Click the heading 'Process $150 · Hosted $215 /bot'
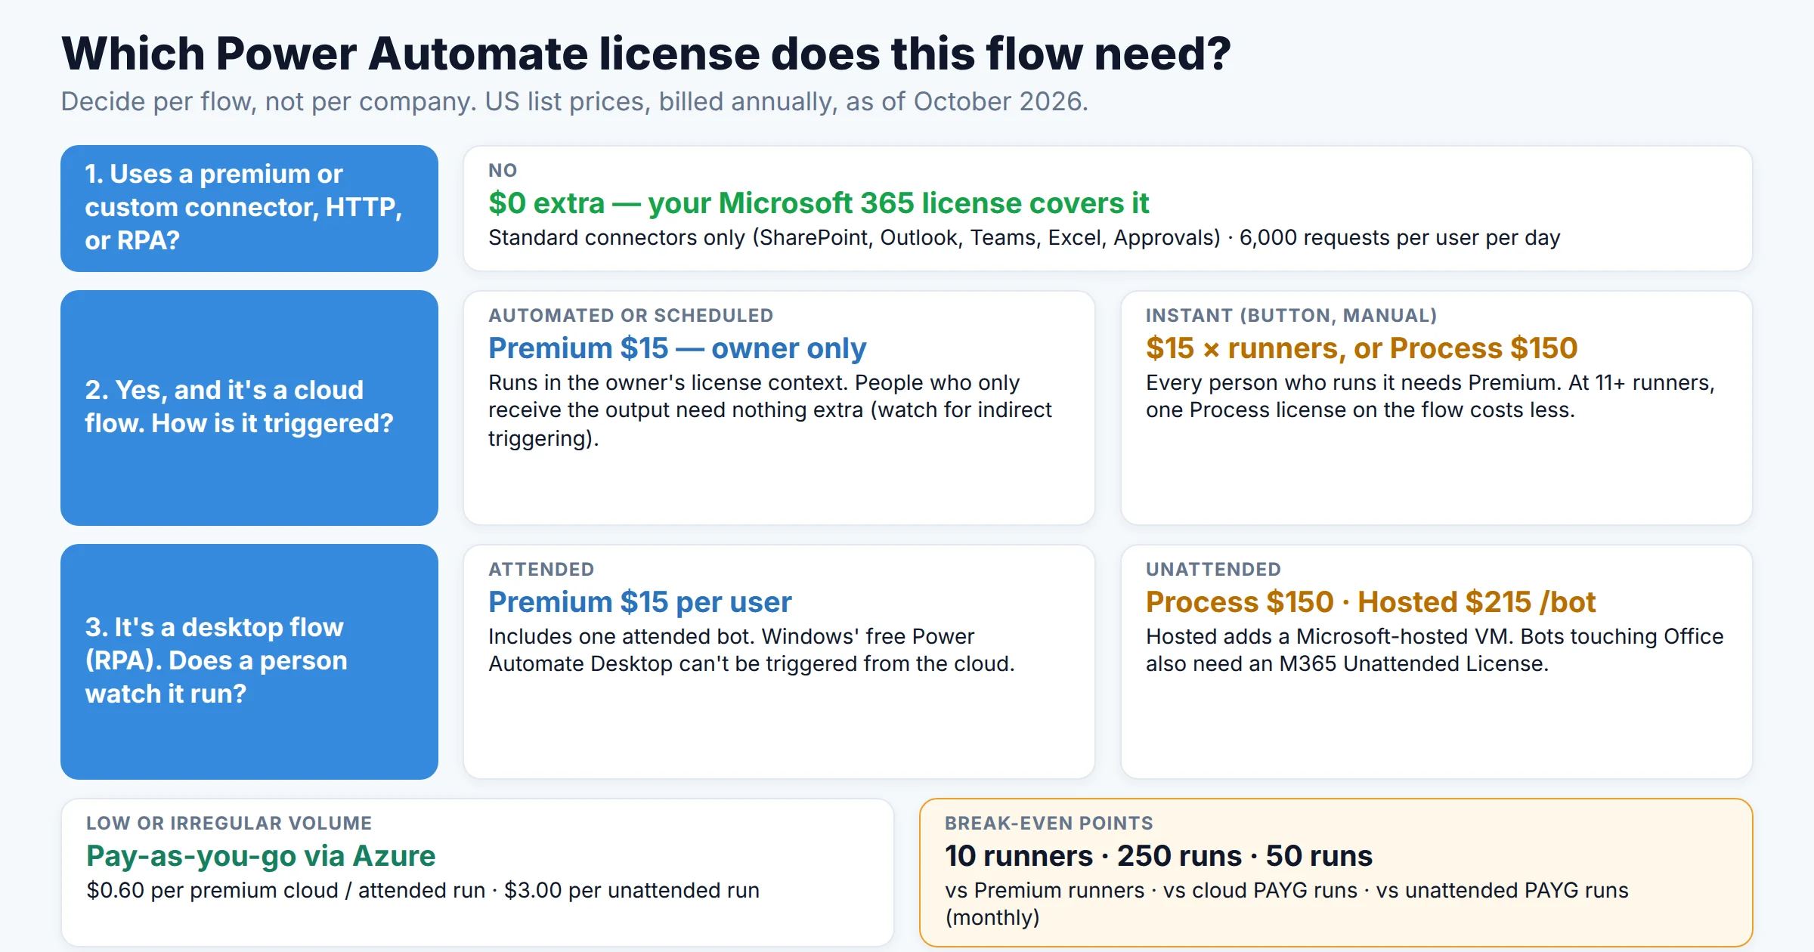1814x952 pixels. [x=1370, y=602]
